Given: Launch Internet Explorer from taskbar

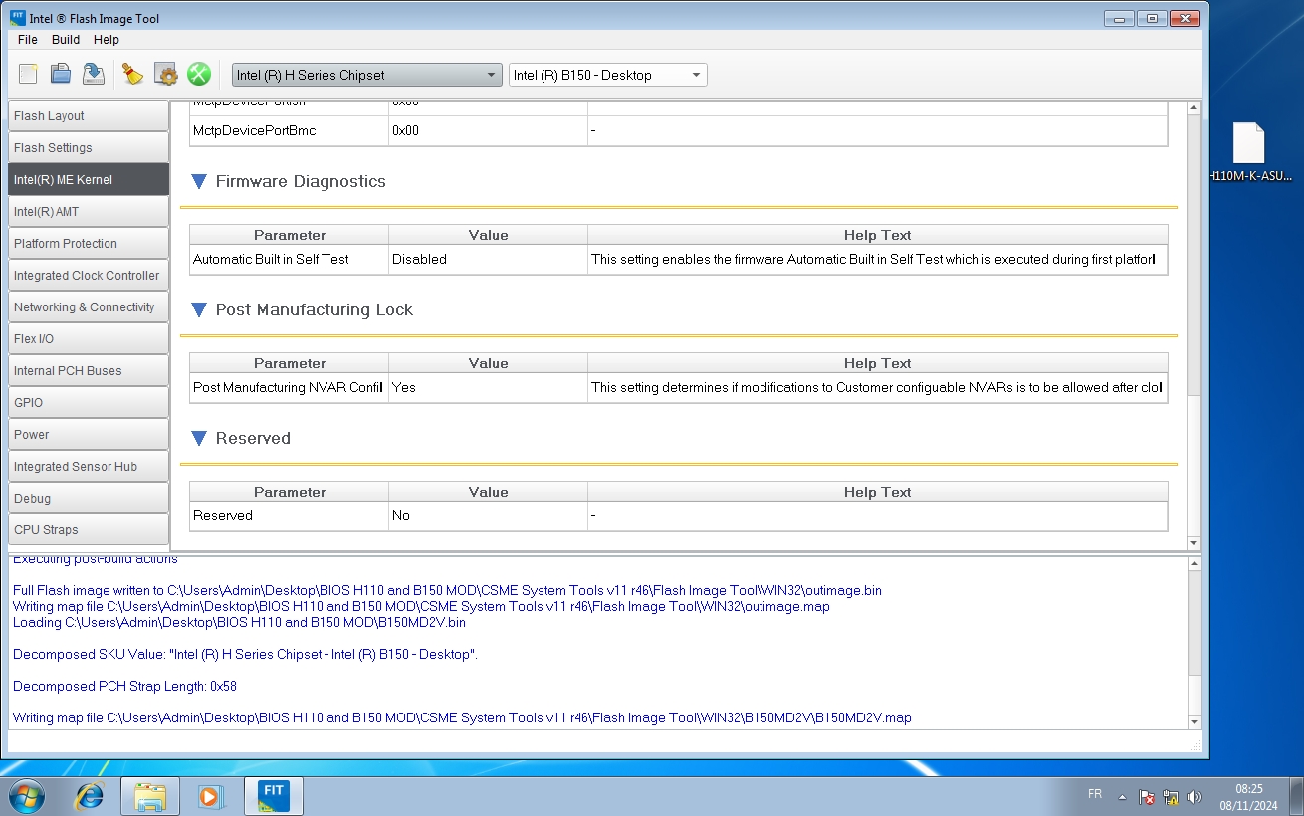Looking at the screenshot, I should (90, 796).
